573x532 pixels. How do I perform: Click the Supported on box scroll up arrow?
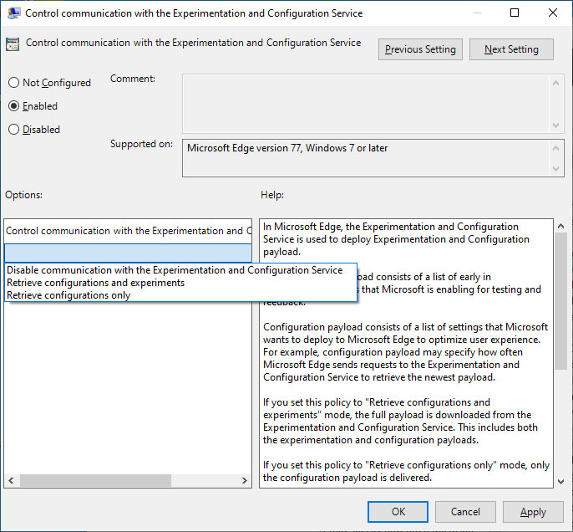[x=555, y=148]
